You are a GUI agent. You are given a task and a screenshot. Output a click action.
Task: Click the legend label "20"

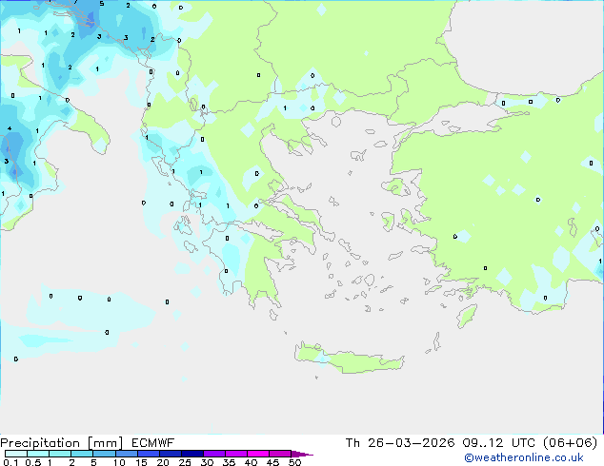coord(163,462)
